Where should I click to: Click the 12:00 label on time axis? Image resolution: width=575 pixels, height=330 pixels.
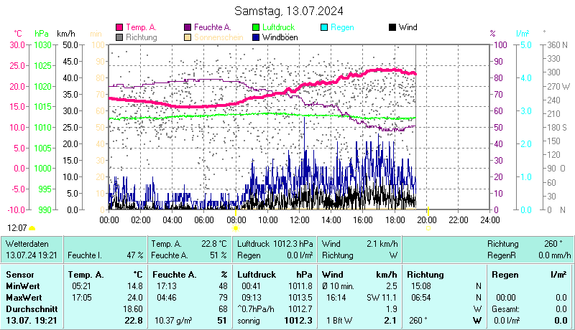[x=300, y=220]
